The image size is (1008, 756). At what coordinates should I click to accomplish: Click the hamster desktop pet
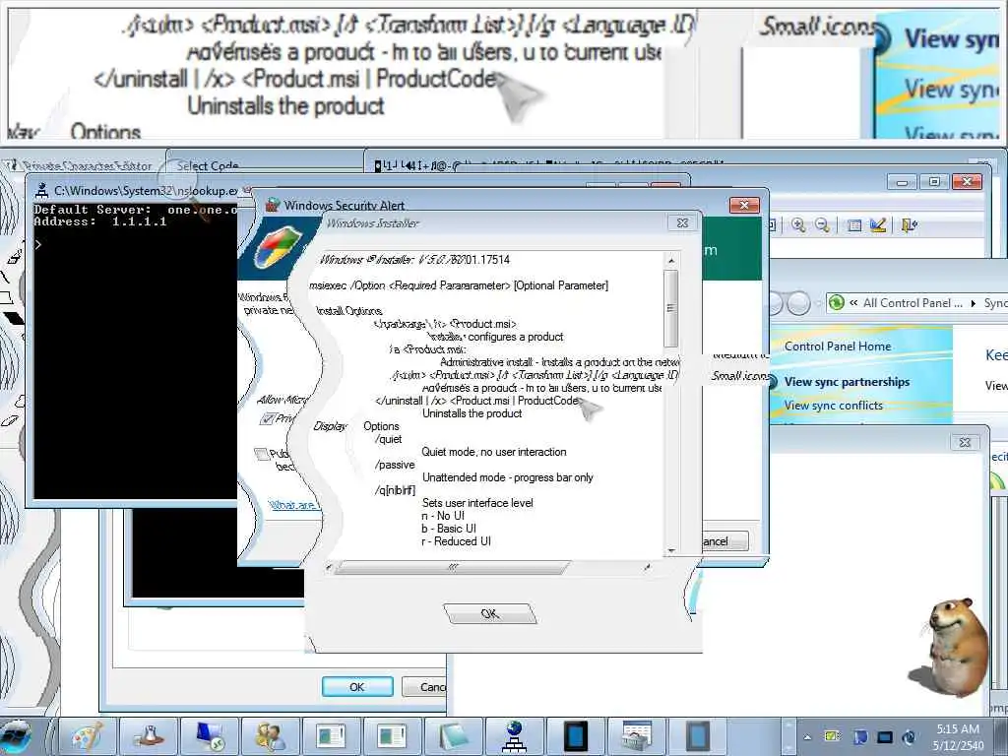coord(950,648)
